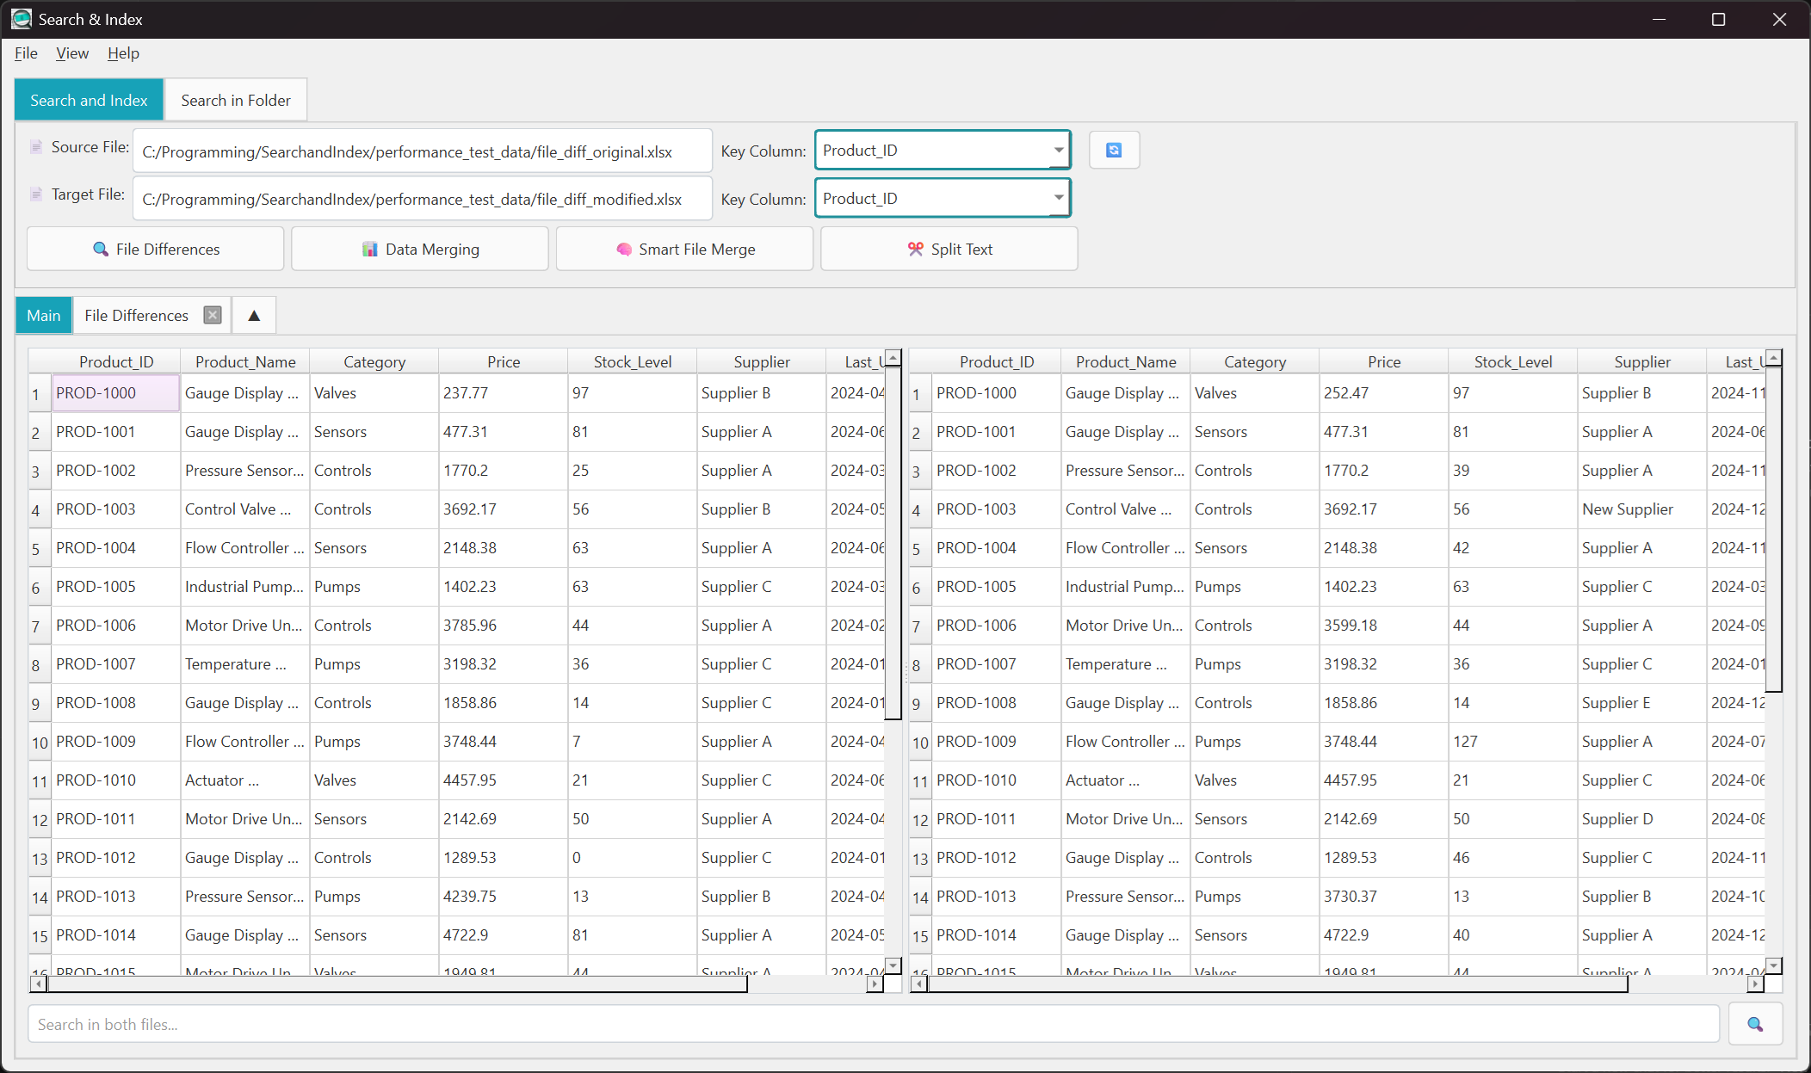Viewport: 1811px width, 1073px height.
Task: Open the target Key Column dropdown
Action: point(1058,198)
